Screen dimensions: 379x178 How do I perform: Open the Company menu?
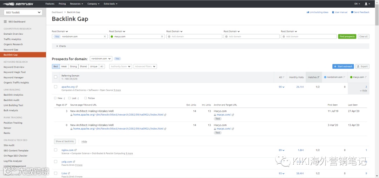point(93,4)
